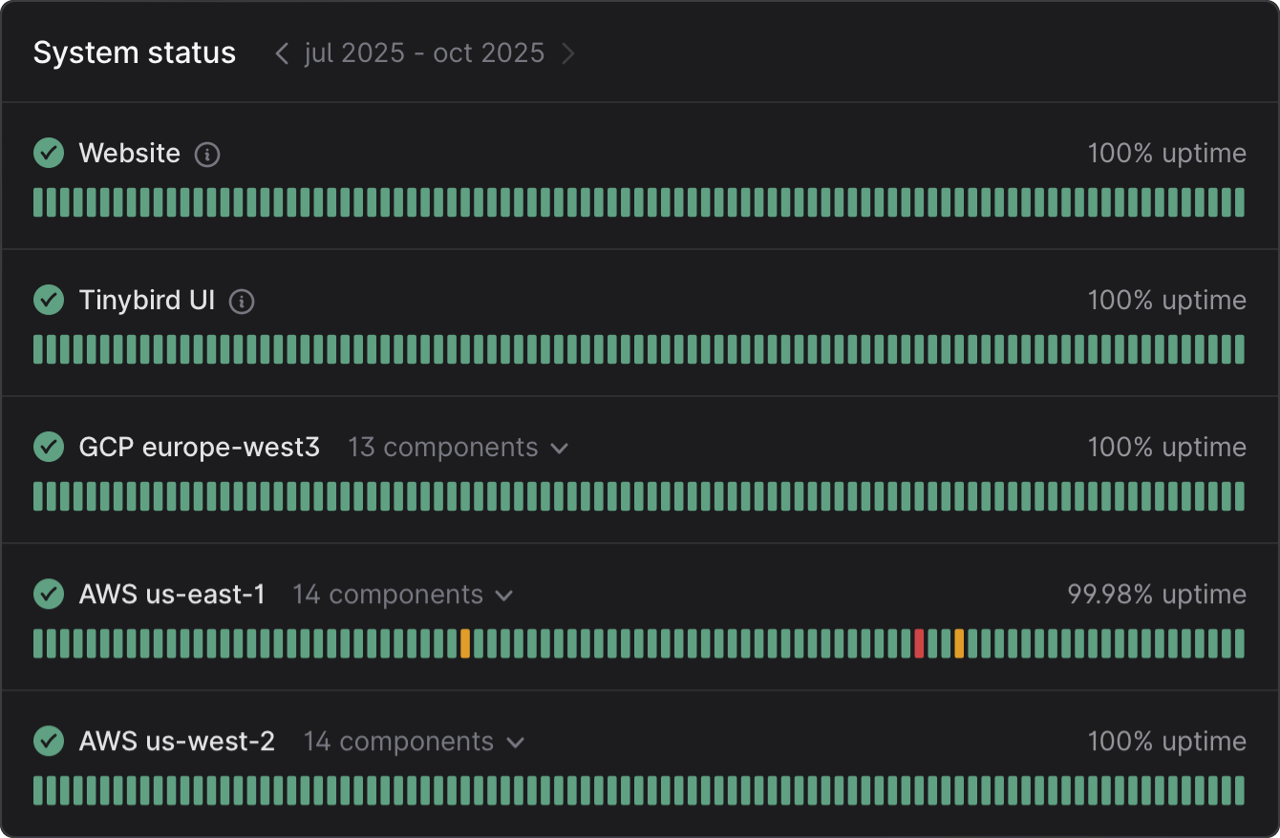Click the AWS us-east-1 status check icon
Viewport: 1280px width, 838px height.
(49, 594)
